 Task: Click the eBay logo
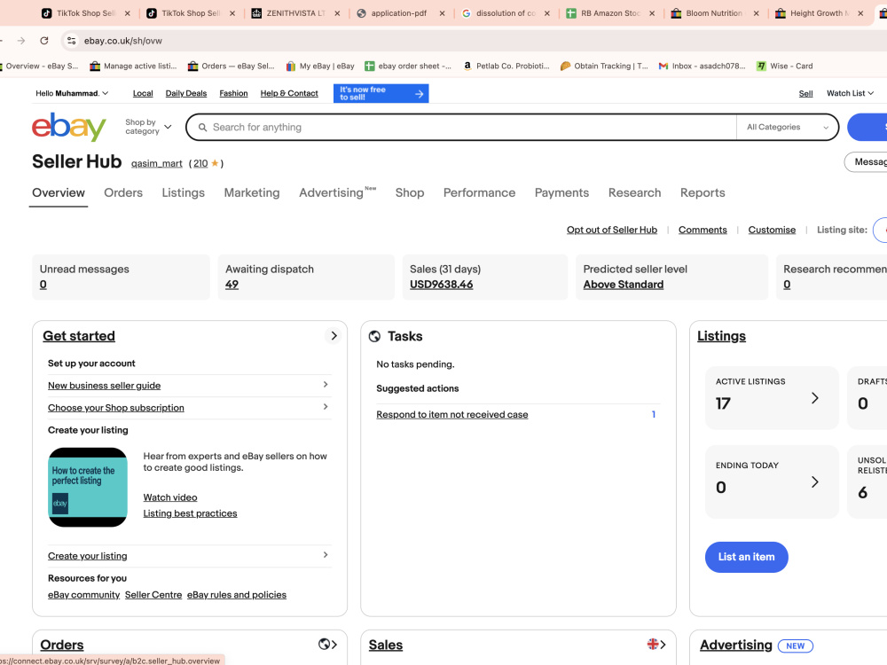tap(69, 127)
